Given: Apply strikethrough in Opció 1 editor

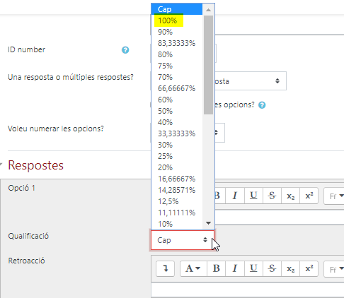Looking at the screenshot, I should (x=272, y=196).
